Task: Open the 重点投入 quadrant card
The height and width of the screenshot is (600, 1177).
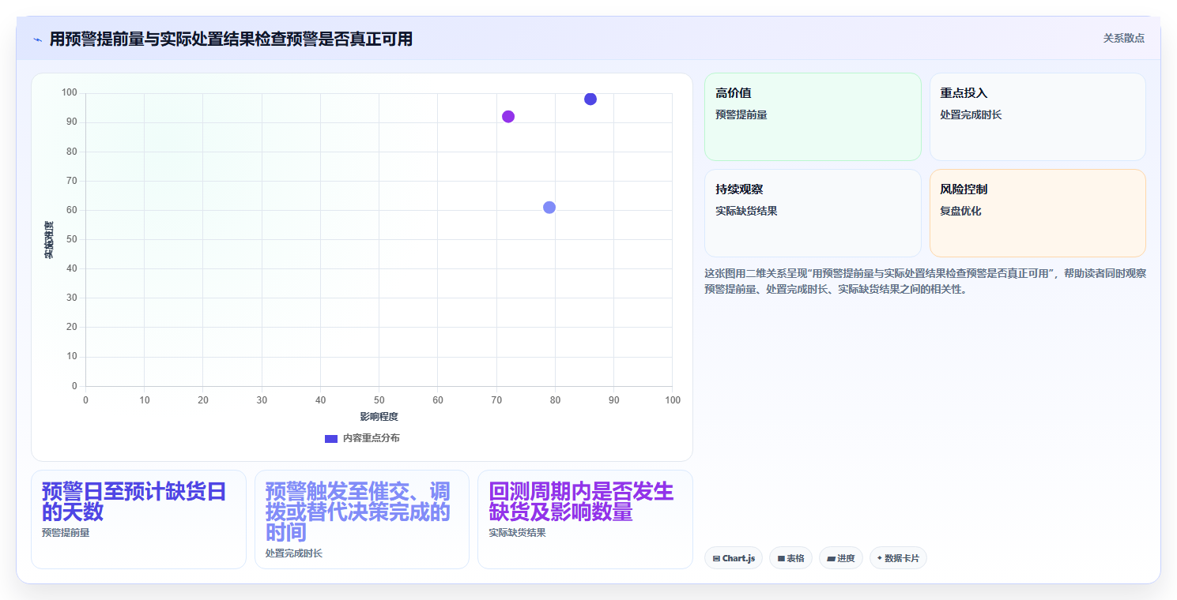Action: pos(1038,117)
